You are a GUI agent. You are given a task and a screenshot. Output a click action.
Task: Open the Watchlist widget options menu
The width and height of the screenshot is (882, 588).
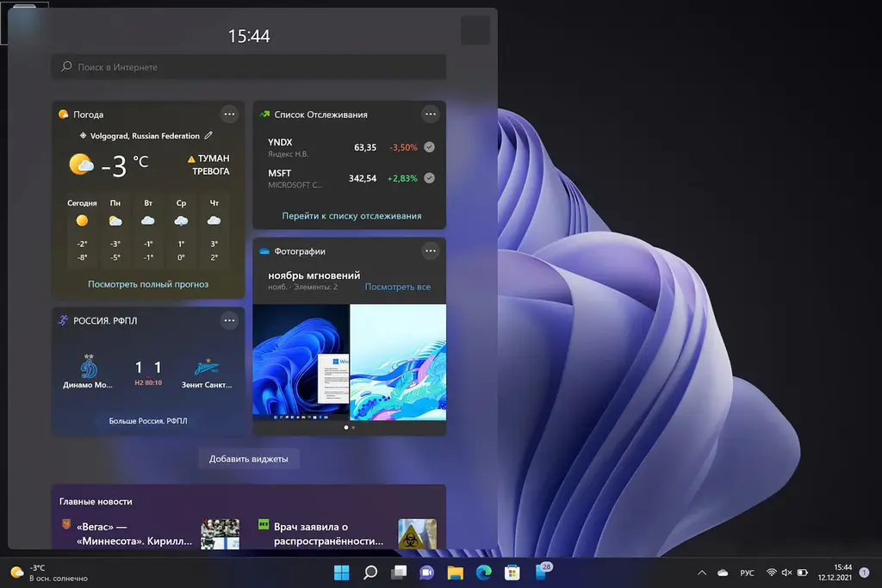(x=431, y=115)
